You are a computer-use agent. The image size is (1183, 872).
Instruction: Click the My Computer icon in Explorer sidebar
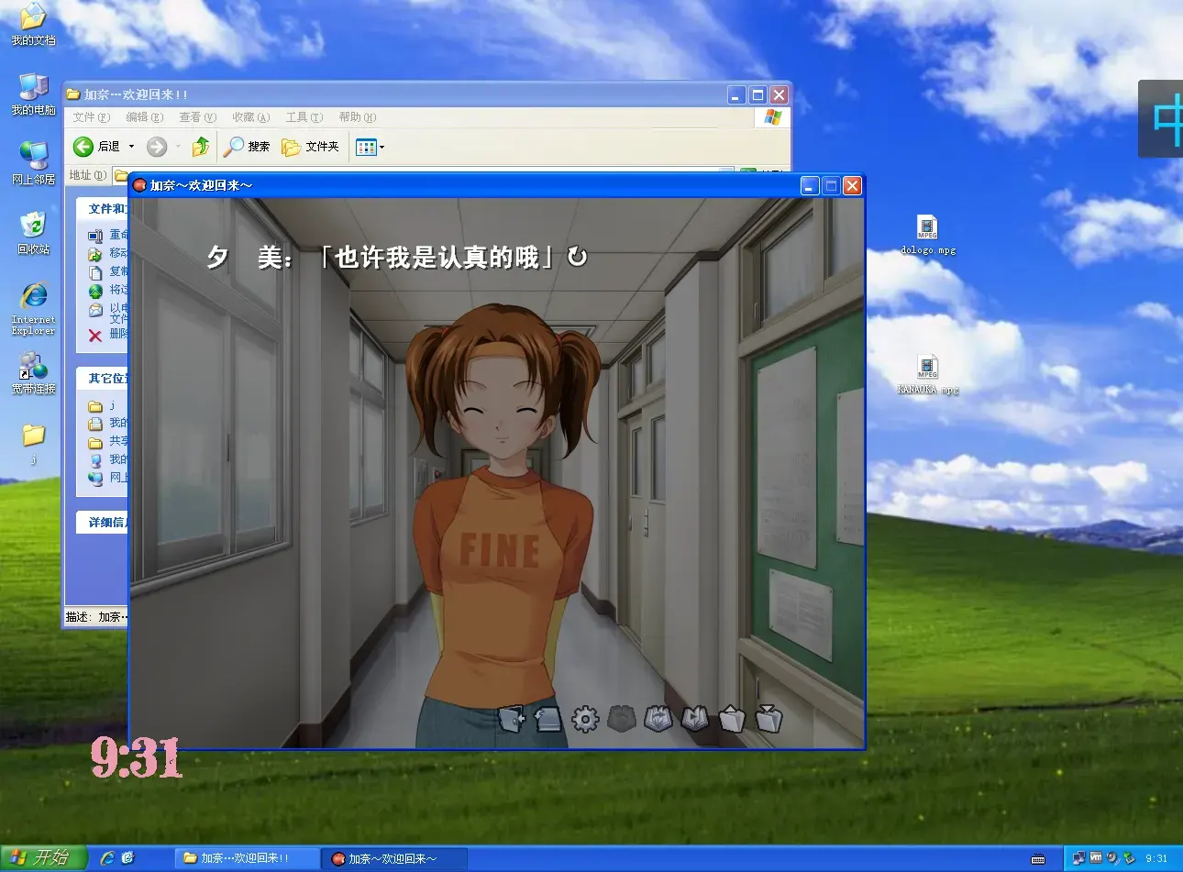95,460
